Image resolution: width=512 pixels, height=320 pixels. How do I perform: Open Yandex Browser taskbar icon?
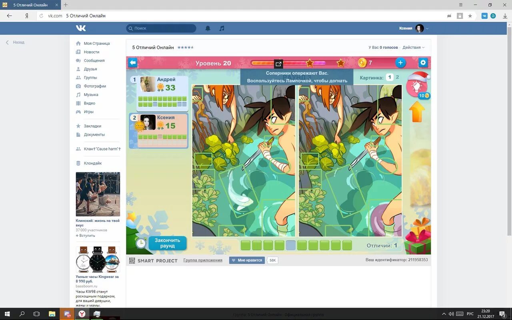pos(82,314)
